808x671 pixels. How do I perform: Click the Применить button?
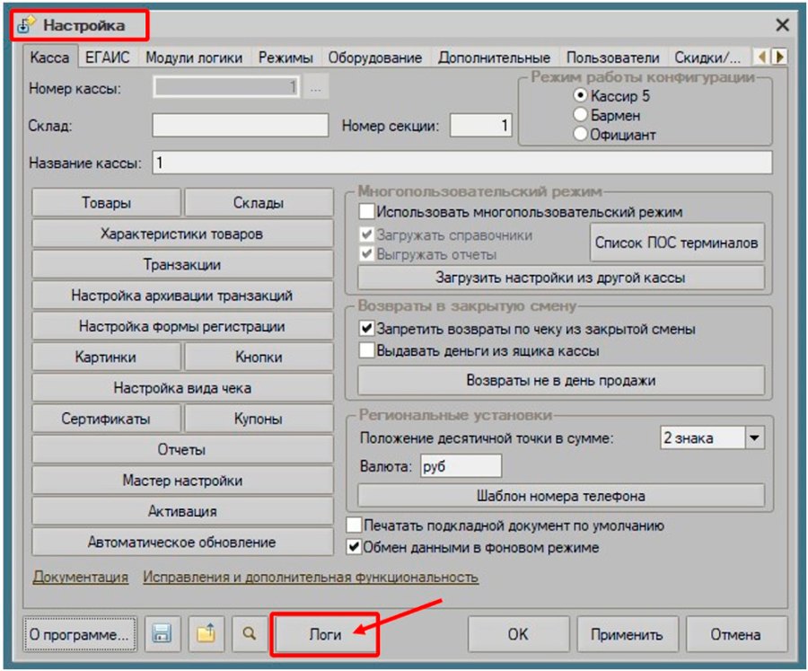pyautogui.click(x=627, y=634)
